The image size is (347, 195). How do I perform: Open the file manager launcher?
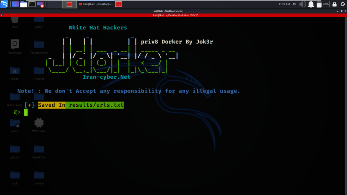(x=24, y=4)
